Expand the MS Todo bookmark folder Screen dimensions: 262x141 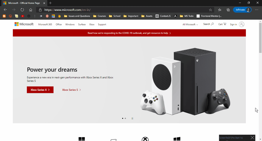187,16
